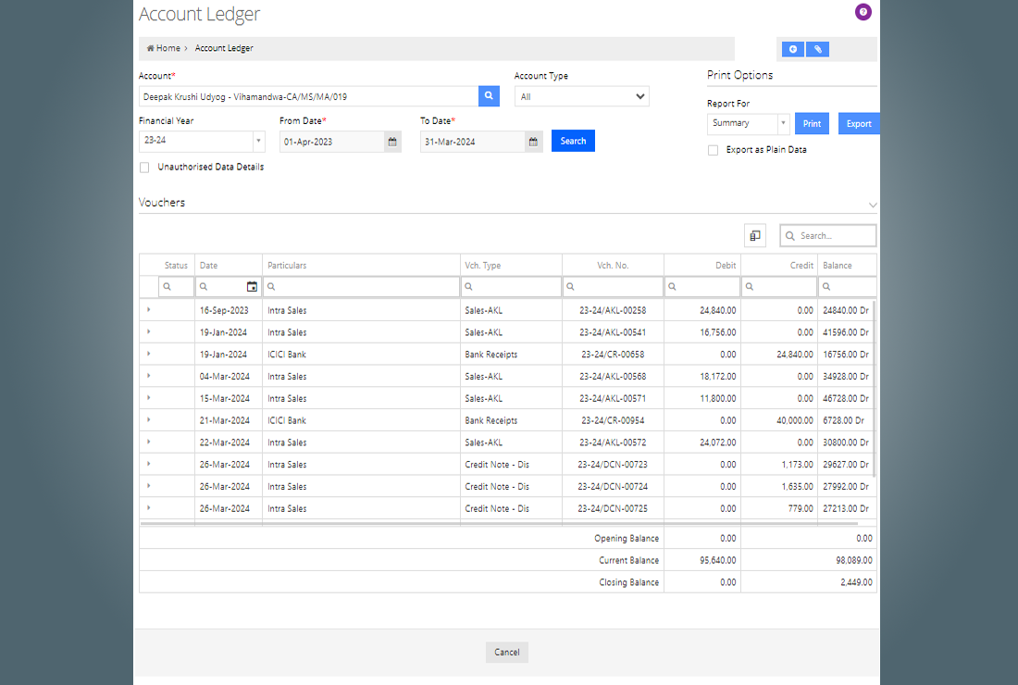Click the Home breadcrumb icon
Screen dimensions: 1018x685
[150, 48]
